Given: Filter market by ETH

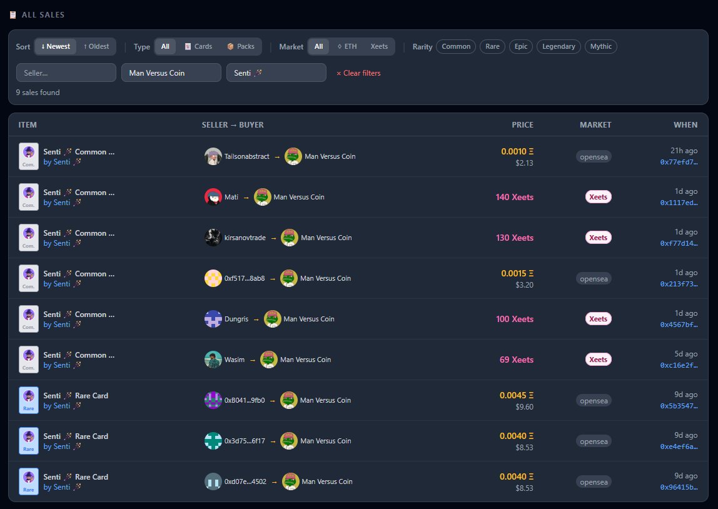Looking at the screenshot, I should pyautogui.click(x=347, y=46).
